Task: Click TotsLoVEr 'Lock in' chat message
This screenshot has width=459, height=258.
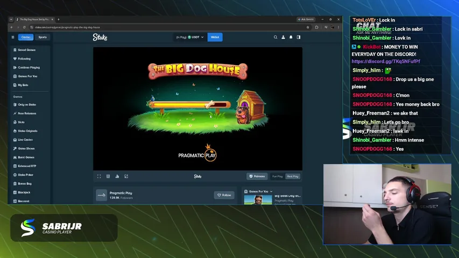Action: pyautogui.click(x=373, y=20)
